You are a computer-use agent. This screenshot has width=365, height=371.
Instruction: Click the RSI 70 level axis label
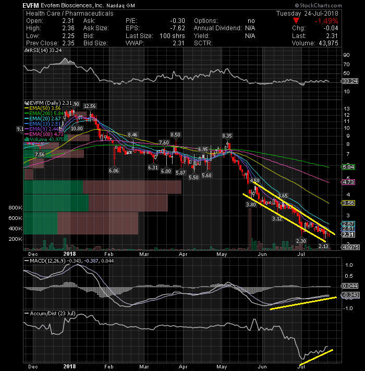346,65
